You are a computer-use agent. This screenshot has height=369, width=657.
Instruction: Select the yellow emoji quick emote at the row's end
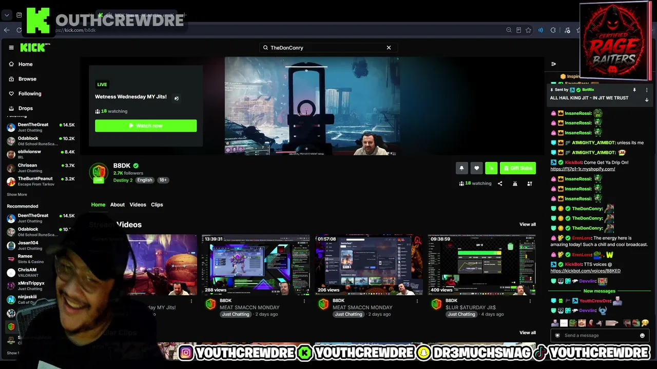click(x=645, y=323)
